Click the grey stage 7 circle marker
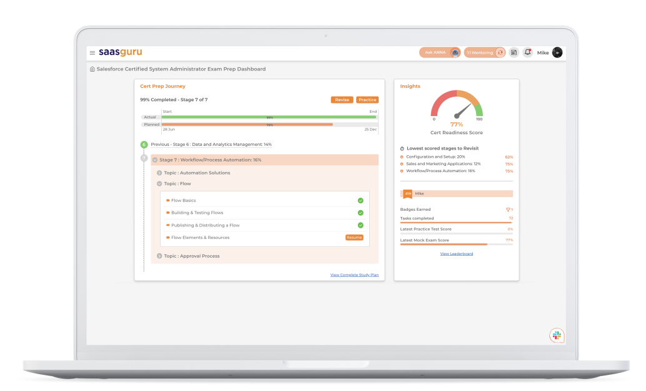This screenshot has width=646, height=391. tap(144, 158)
